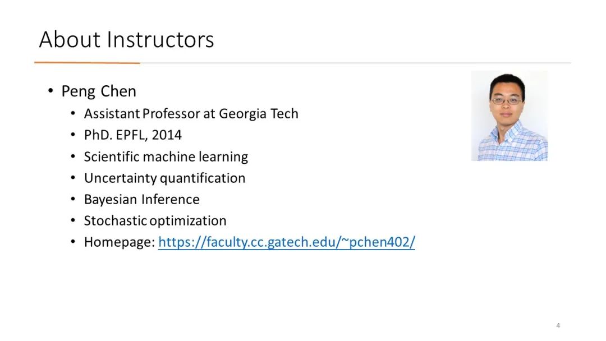Select the "Assistant Professor at Georgia Tech" line
This screenshot has width=606, height=341.
pyautogui.click(x=191, y=113)
